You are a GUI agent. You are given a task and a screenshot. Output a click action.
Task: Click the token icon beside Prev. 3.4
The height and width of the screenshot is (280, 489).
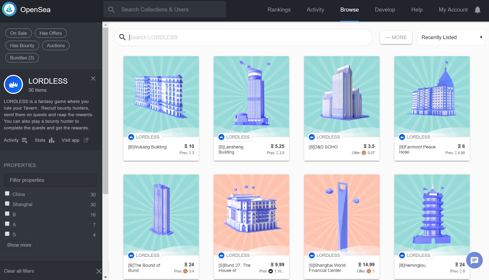(x=185, y=271)
